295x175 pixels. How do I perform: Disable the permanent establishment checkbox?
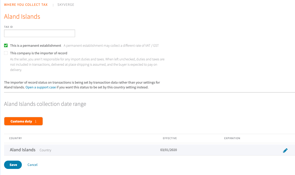(x=6, y=45)
